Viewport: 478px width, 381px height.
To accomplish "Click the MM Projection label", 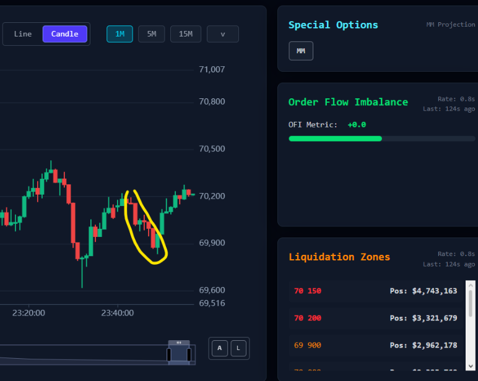I will (451, 24).
